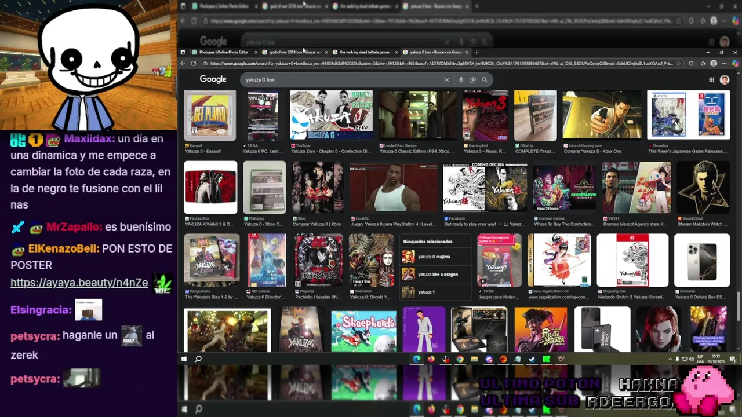Open Facebook Coming Dec 8th image result
The width and height of the screenshot is (742, 417).
(485, 188)
